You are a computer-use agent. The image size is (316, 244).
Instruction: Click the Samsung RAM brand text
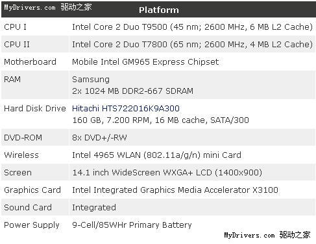pyautogui.click(x=91, y=80)
